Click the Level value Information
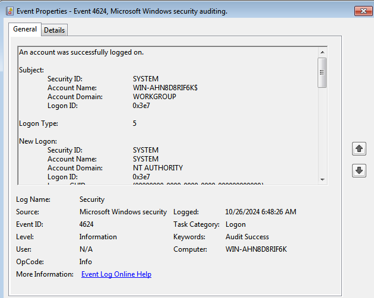The image size is (374, 298). point(98,237)
